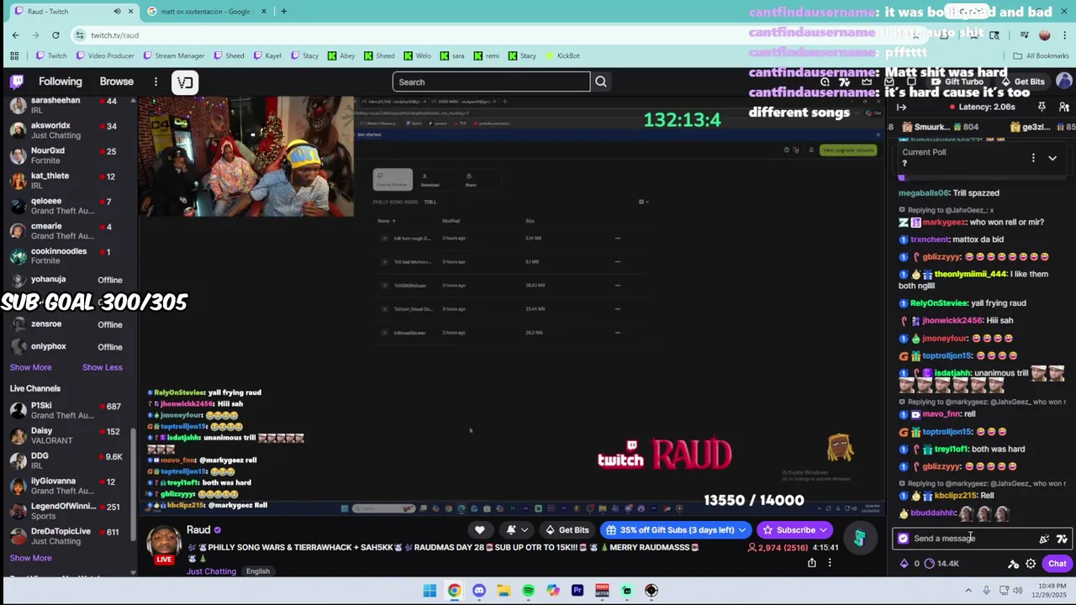Click the share stream icon
Viewport: 1076px width, 605px height.
(x=812, y=563)
